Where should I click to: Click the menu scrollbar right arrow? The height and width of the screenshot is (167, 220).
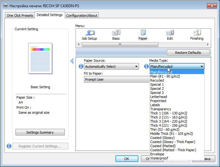(x=208, y=45)
